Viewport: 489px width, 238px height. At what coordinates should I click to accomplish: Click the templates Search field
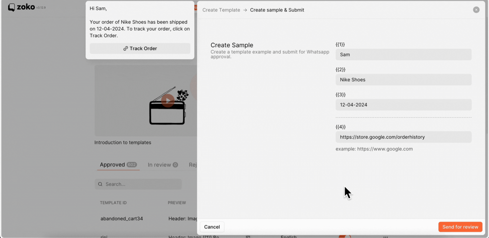pos(138,184)
